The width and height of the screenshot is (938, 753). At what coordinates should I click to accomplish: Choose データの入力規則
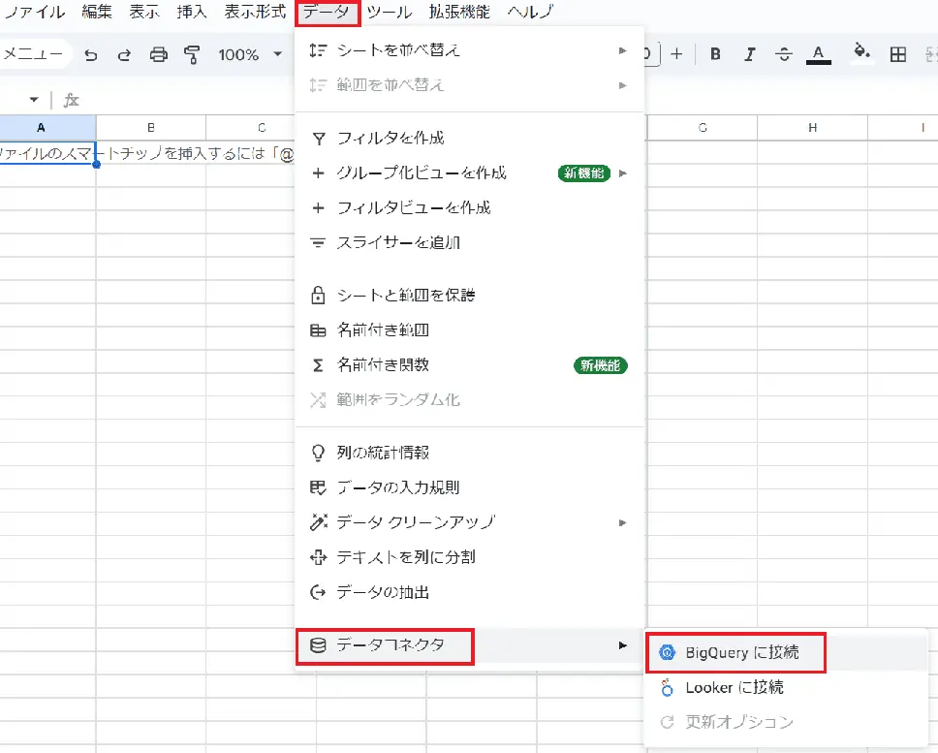coord(469,487)
